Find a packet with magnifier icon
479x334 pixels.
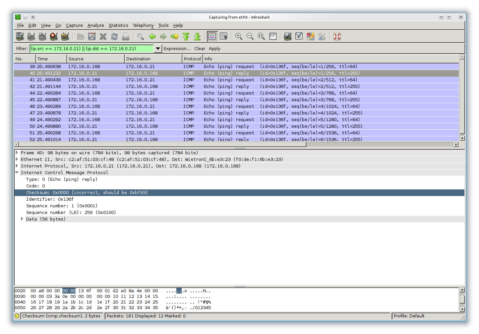(x=141, y=36)
